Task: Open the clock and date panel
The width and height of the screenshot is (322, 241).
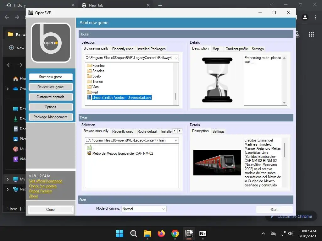Action: (x=308, y=233)
